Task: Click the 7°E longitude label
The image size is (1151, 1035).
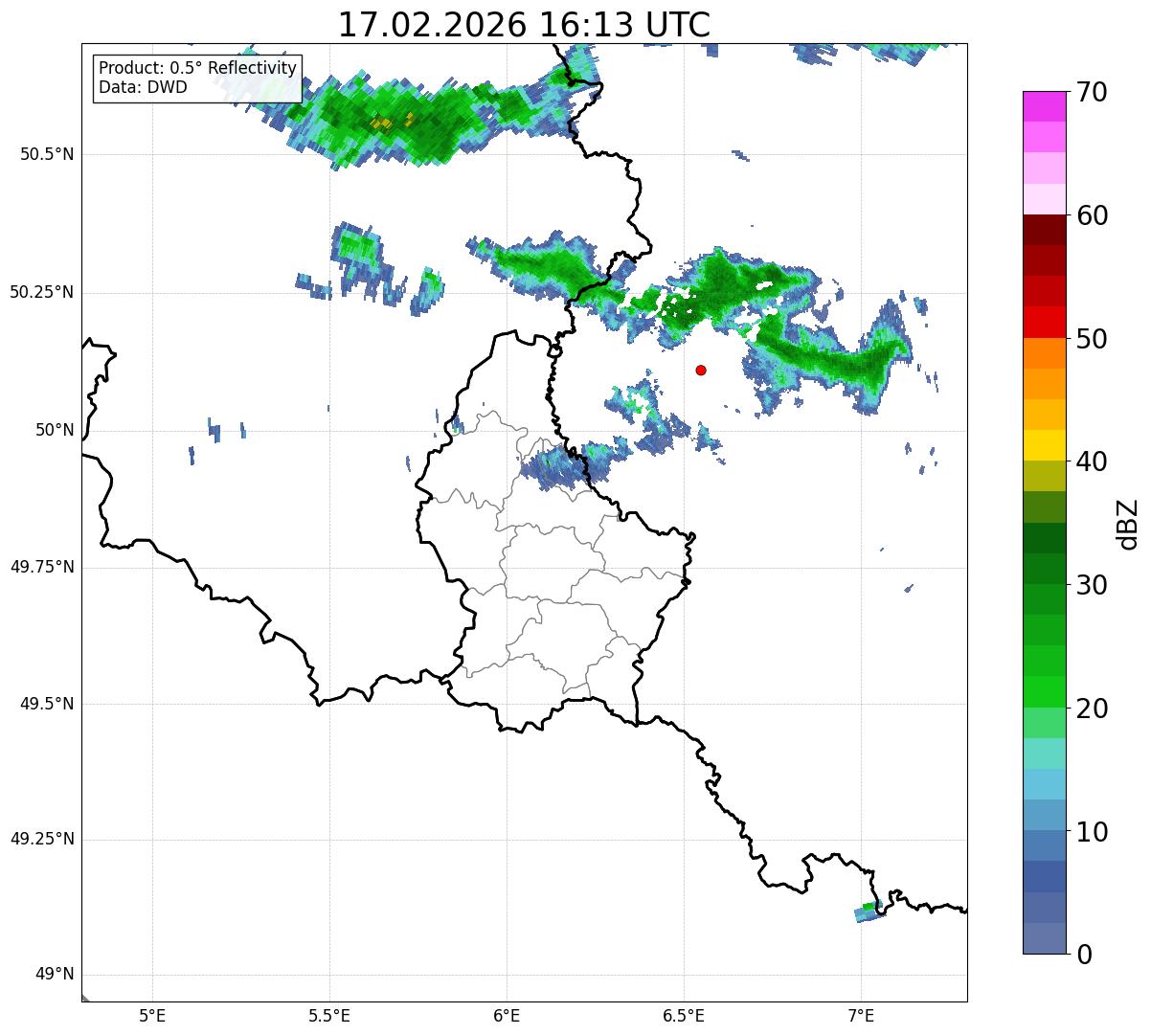Action: click(x=861, y=1016)
